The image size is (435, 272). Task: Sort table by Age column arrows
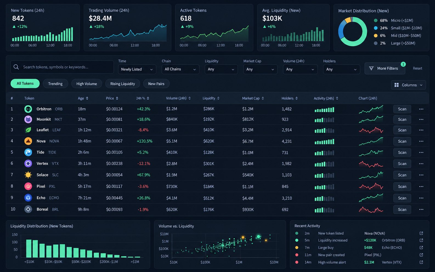point(87,98)
